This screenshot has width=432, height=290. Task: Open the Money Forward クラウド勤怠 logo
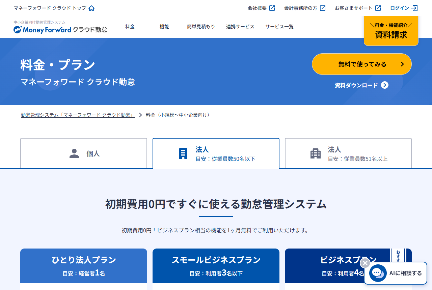click(x=60, y=30)
